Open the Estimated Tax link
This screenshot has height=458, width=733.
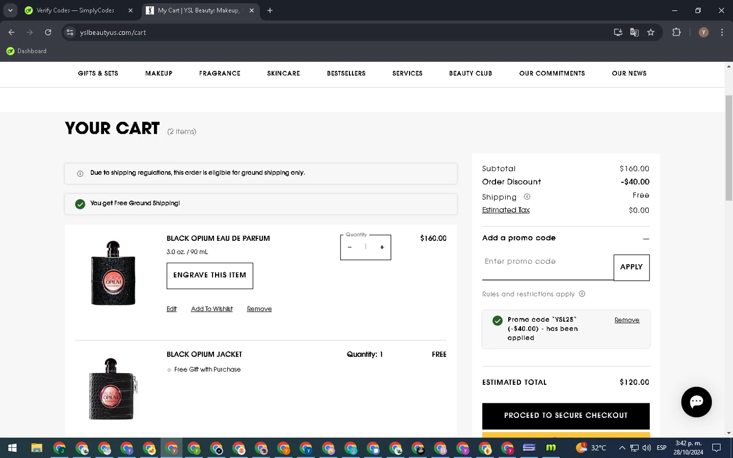pos(506,210)
